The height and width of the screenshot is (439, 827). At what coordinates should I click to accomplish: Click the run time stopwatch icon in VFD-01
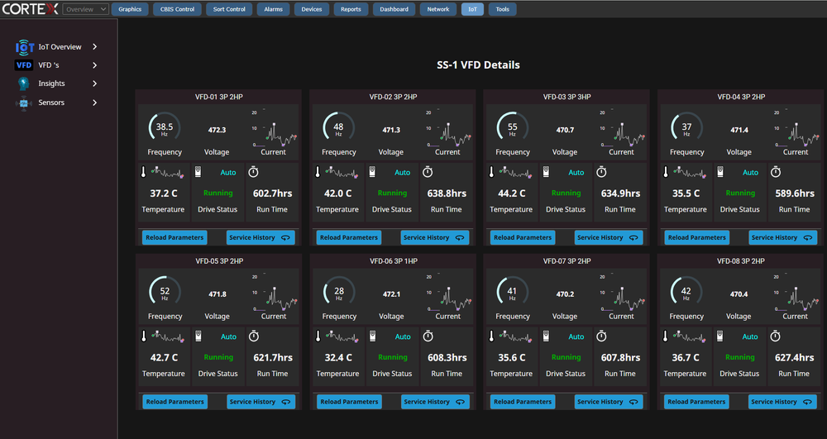pyautogui.click(x=254, y=172)
